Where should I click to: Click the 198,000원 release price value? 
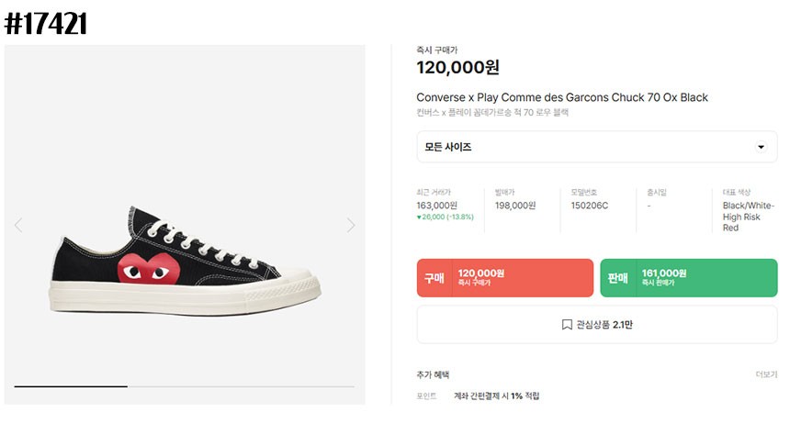tap(515, 206)
